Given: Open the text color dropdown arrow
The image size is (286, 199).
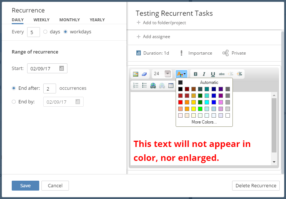Looking at the screenshot, I should [x=185, y=74].
